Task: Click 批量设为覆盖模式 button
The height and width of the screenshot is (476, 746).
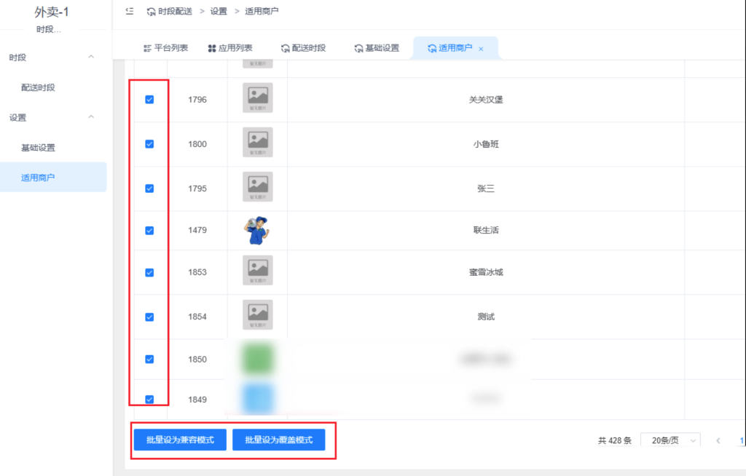Action: (278, 440)
